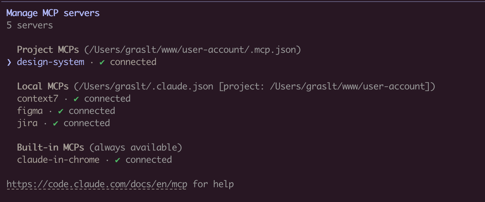Expand the Local MCPs section
485x202 pixels.
tap(43, 87)
